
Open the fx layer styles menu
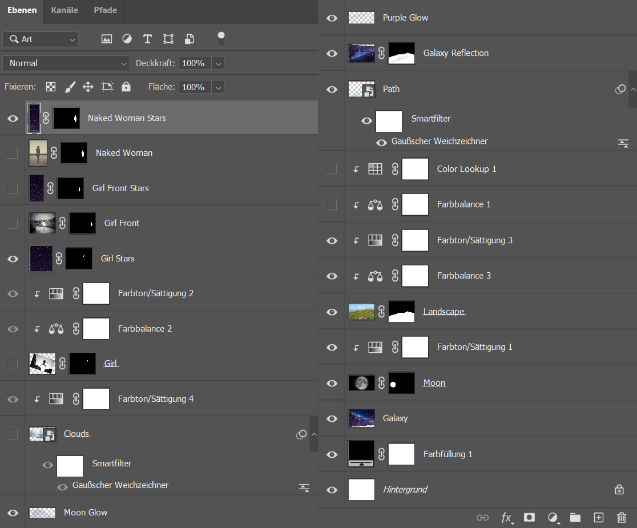point(506,517)
